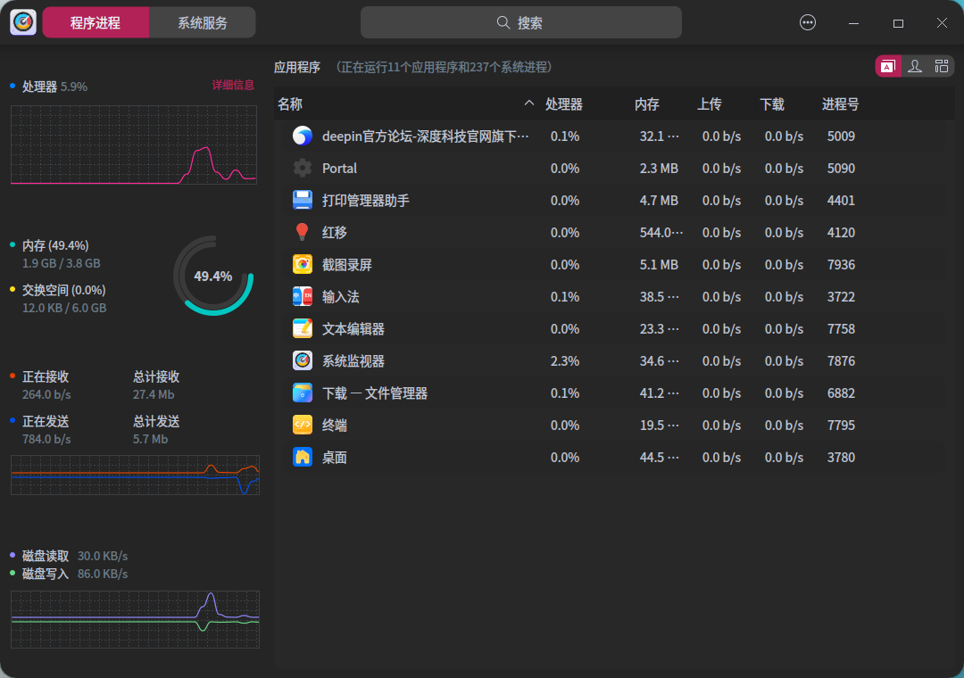The height and width of the screenshot is (678, 964).
Task: Sort processes by 内存 usage
Action: tap(646, 104)
